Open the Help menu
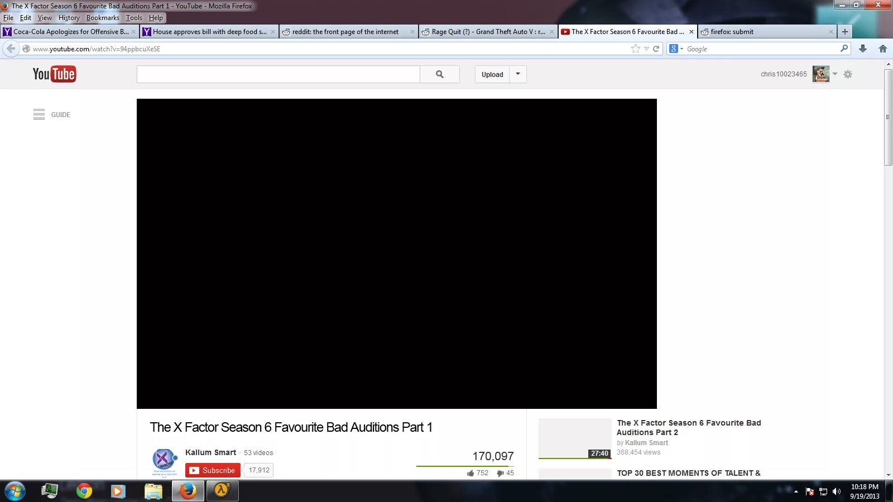 [156, 18]
